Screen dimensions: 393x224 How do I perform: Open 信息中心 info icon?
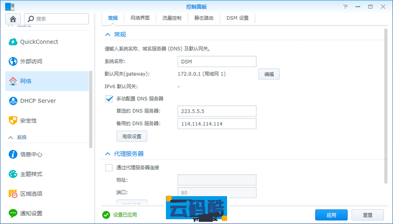coord(13,154)
